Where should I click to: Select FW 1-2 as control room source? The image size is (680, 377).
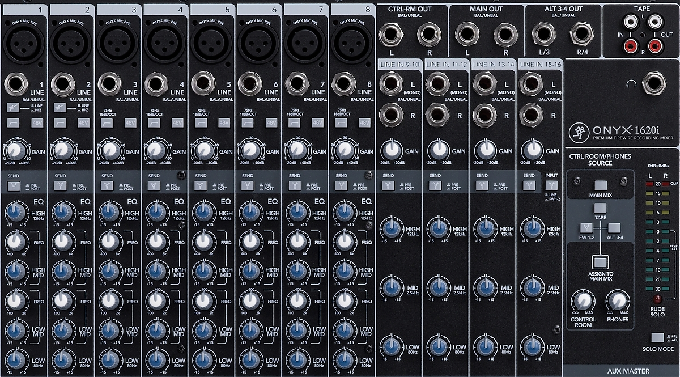click(x=585, y=228)
